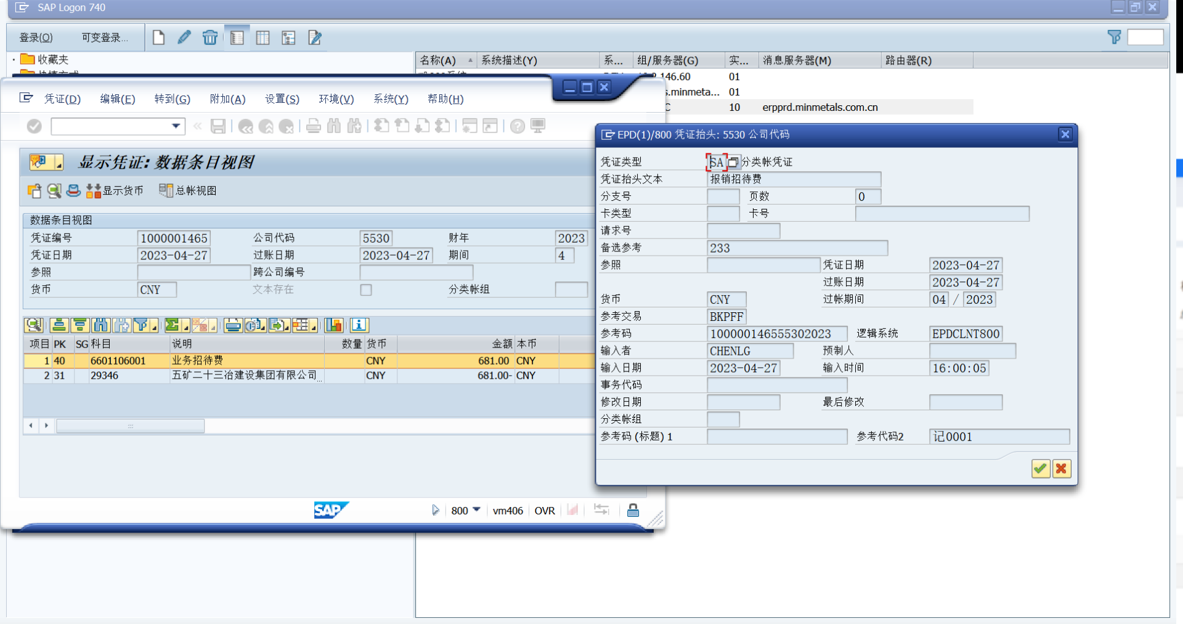Viewport: 1183px width, 624px height.
Task: Confirm document header dialog with green checkmark
Action: click(1041, 469)
